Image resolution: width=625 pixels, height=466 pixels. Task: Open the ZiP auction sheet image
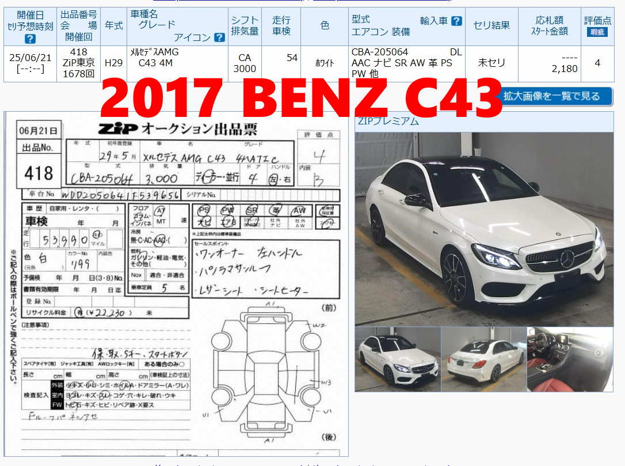coord(176,284)
